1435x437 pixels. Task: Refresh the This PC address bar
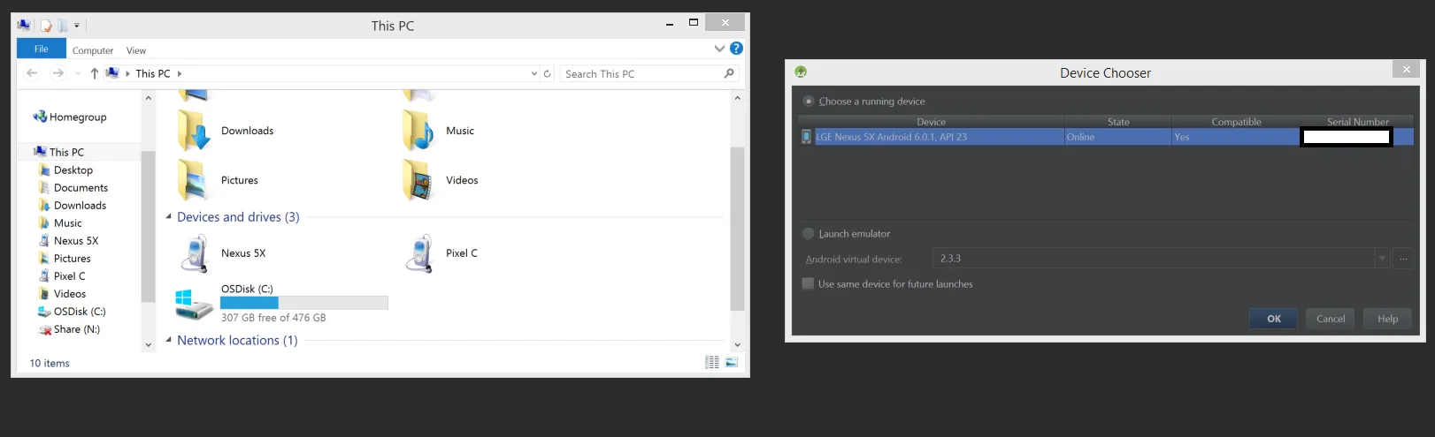click(547, 74)
